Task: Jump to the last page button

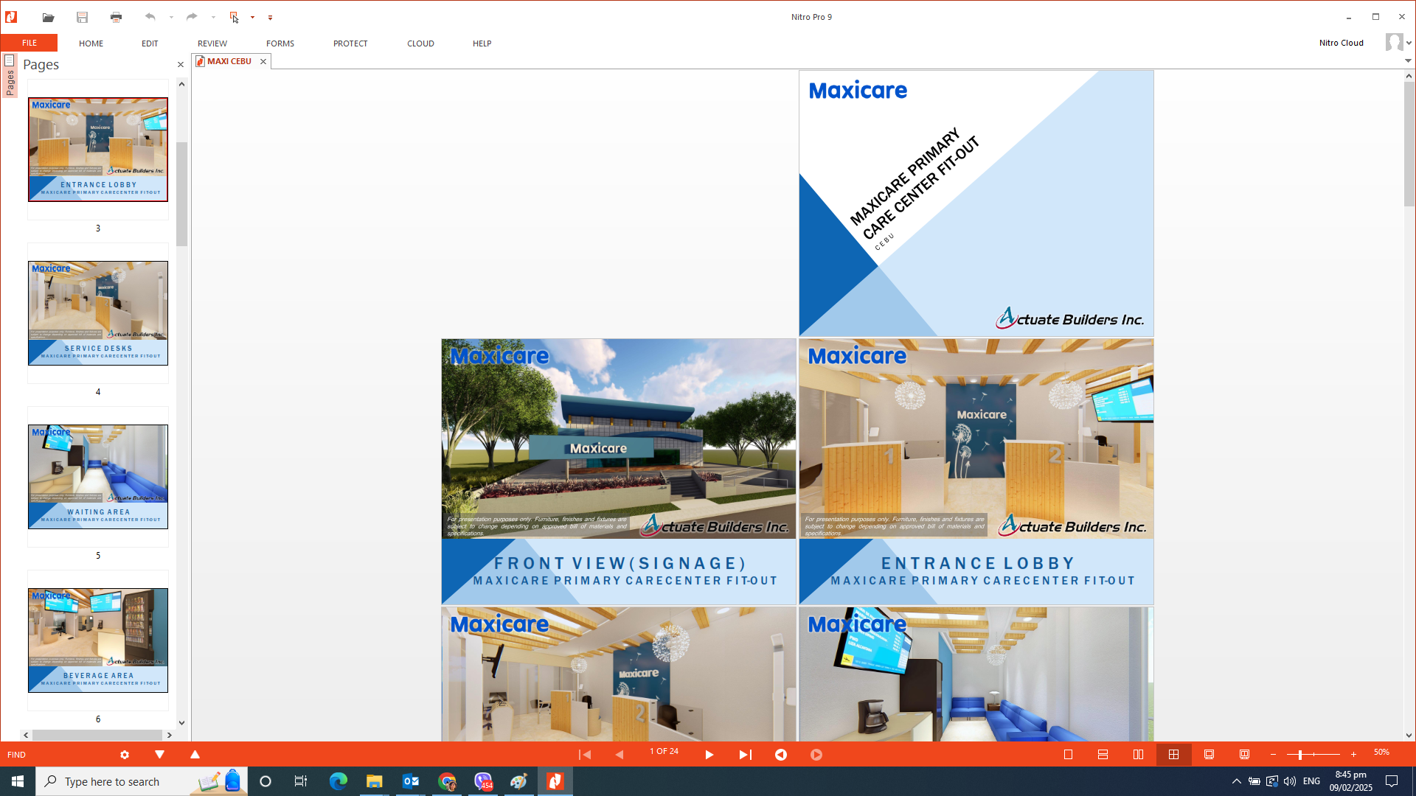Action: click(745, 755)
